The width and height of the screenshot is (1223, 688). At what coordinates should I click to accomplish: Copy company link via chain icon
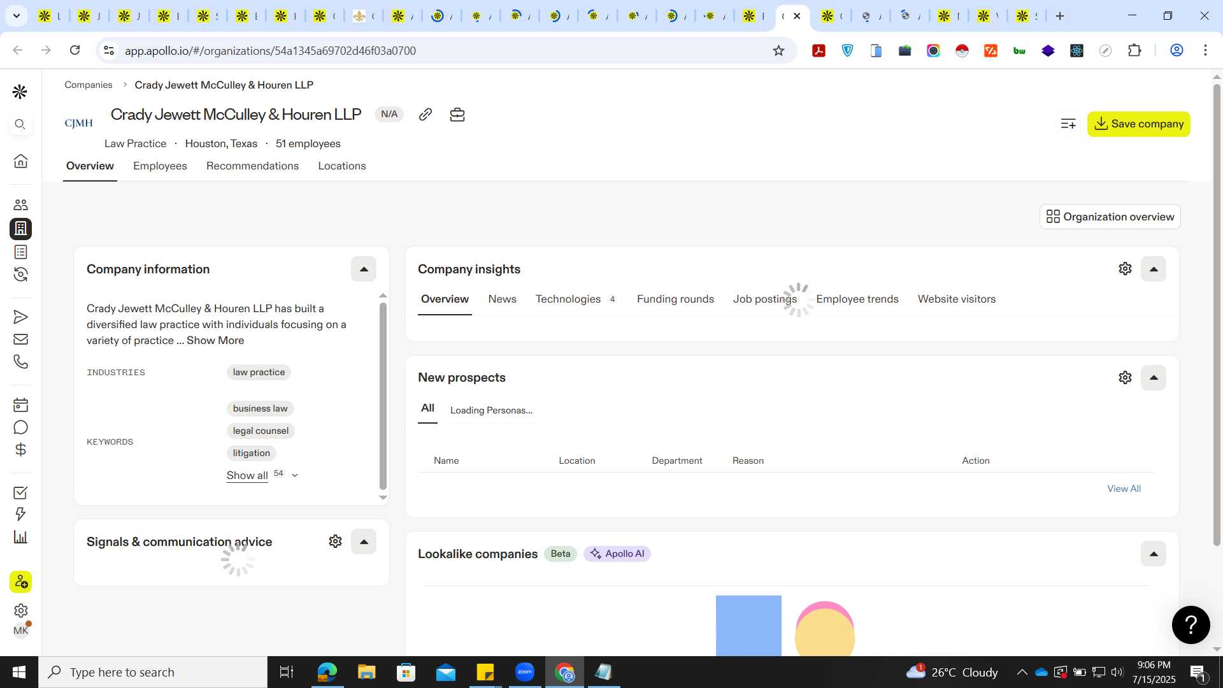[x=426, y=115]
